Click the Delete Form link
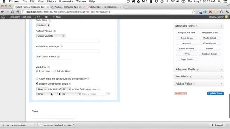Image resolution: width=230 pixels, height=129 pixels. click(x=180, y=93)
